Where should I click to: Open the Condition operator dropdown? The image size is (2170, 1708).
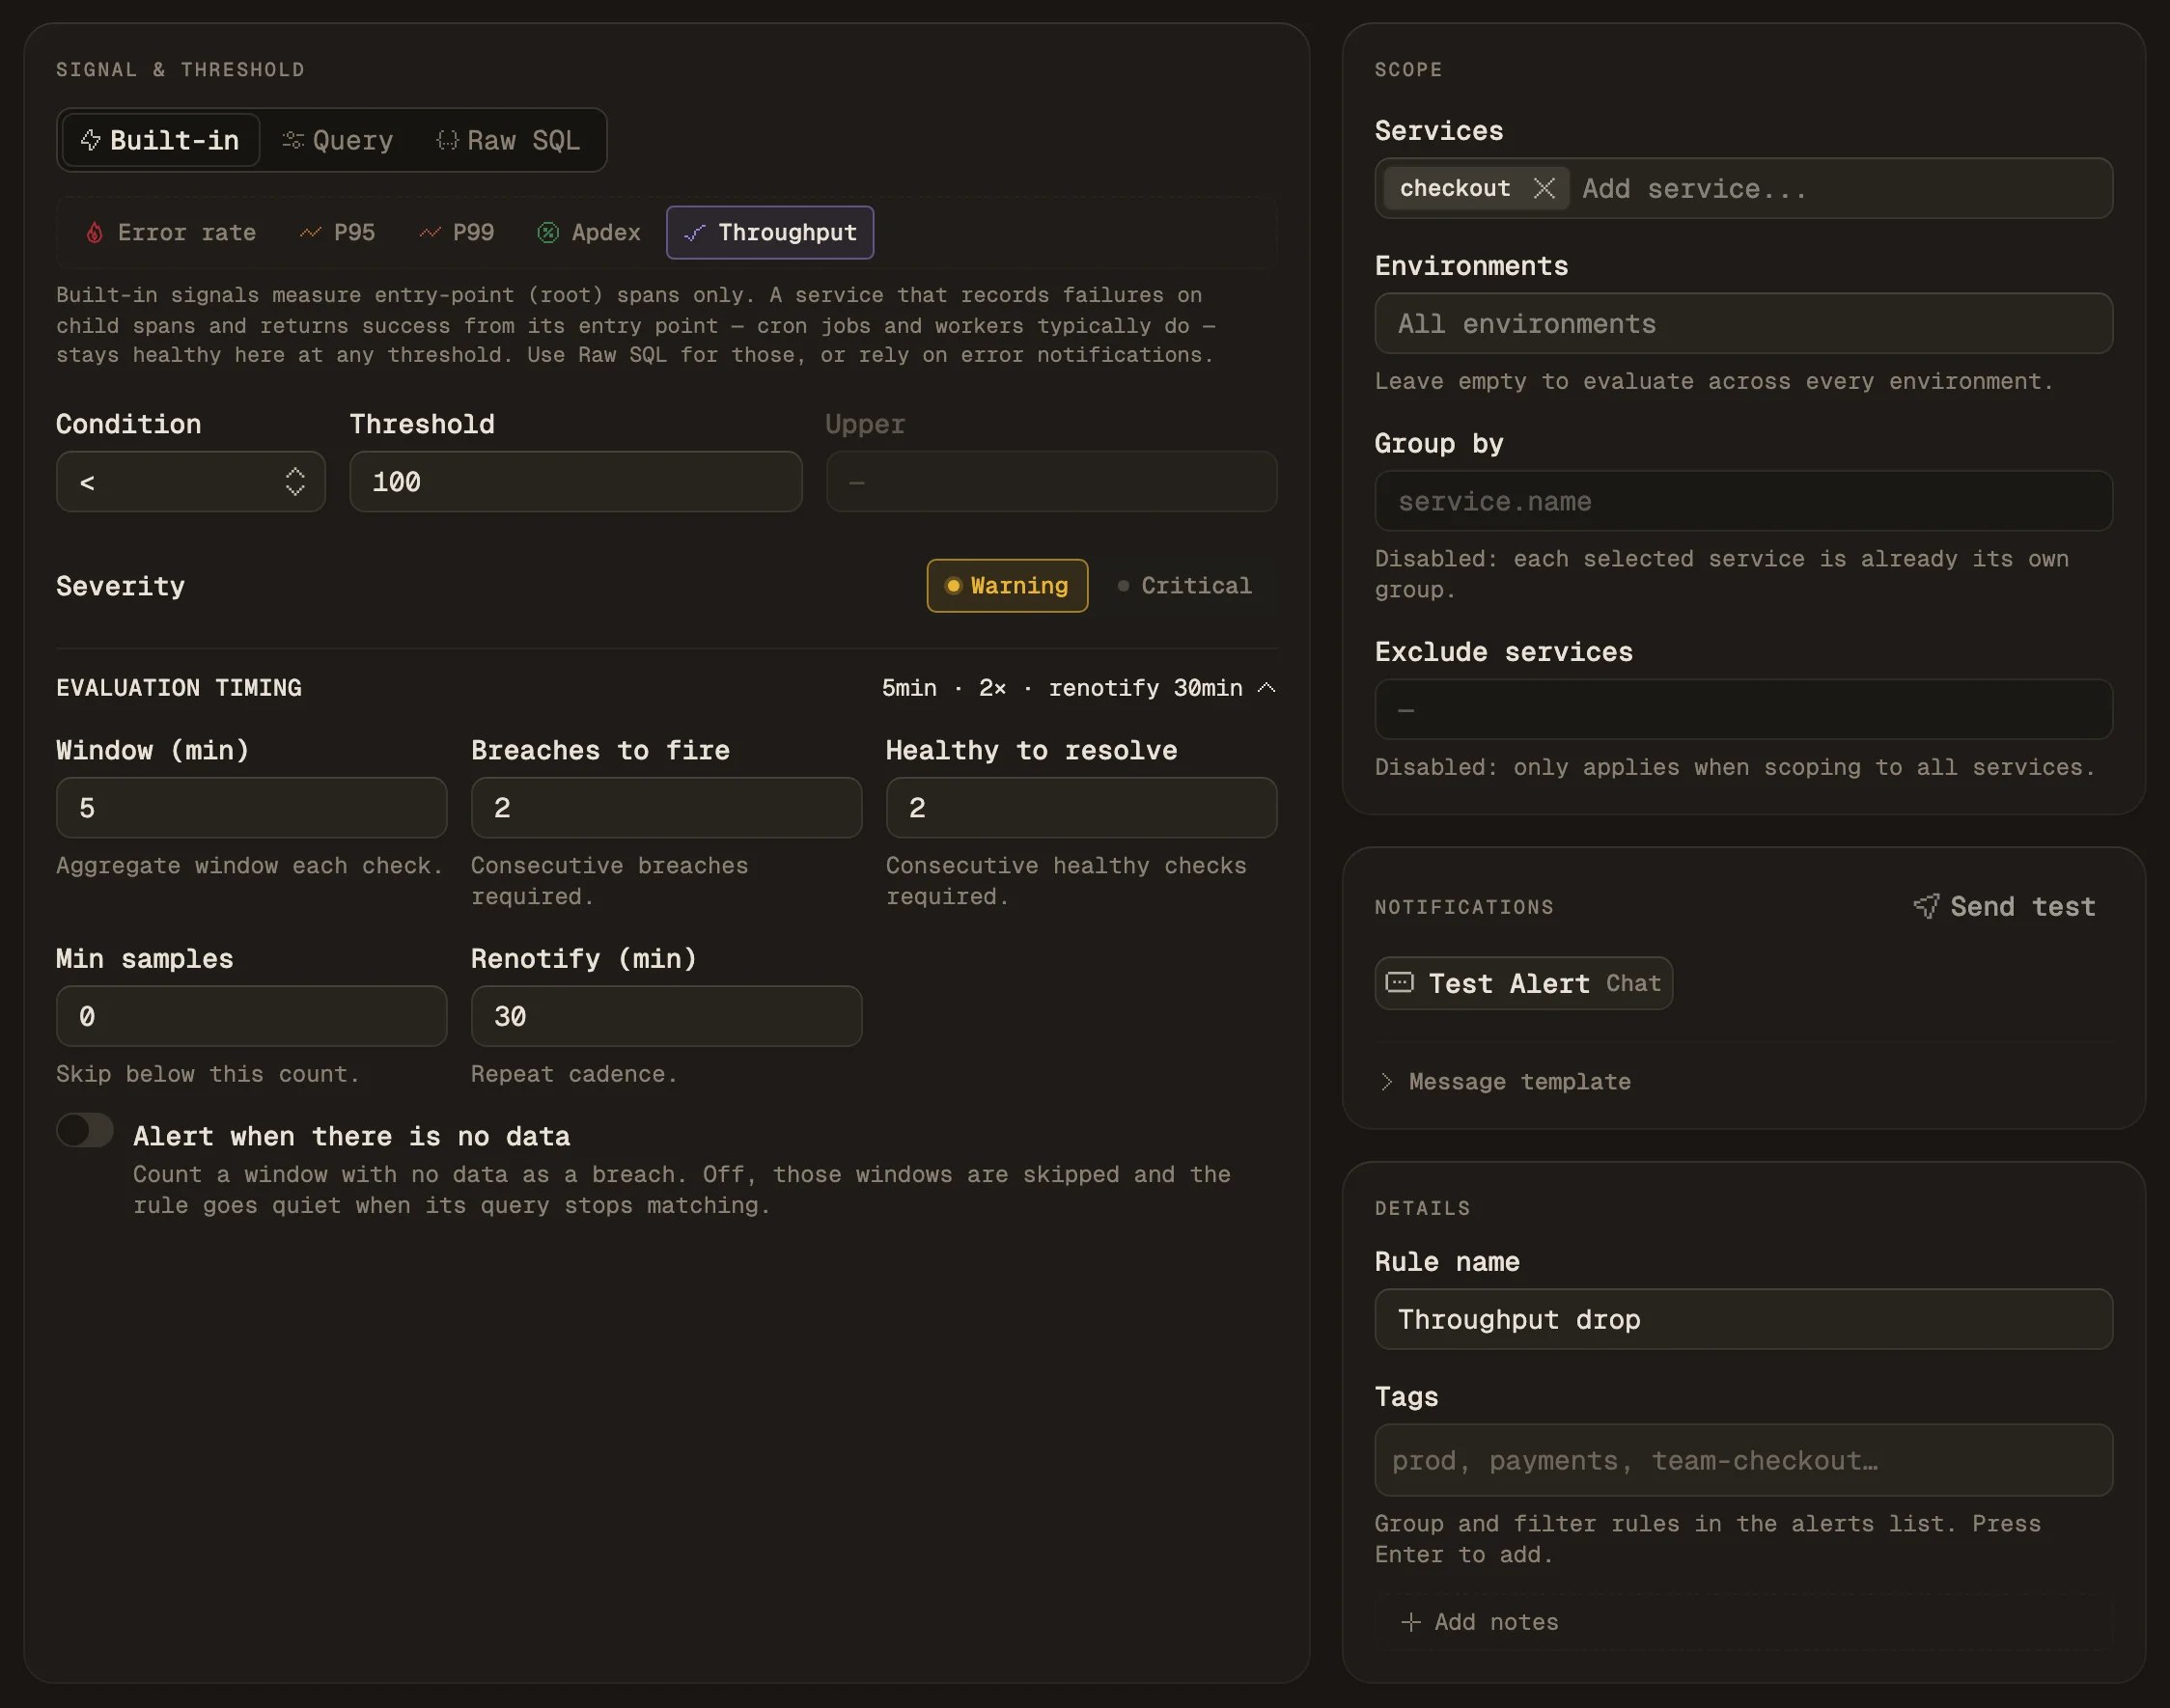pyautogui.click(x=190, y=481)
